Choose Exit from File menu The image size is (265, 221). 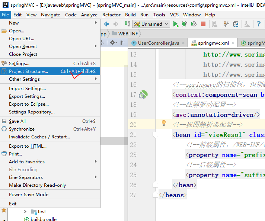point(50,204)
